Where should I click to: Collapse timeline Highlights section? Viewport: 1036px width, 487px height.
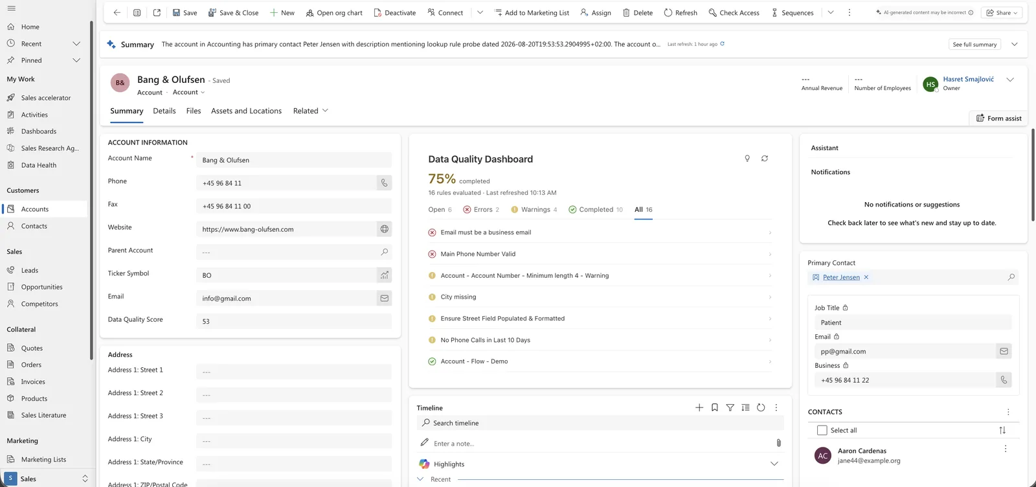(x=774, y=464)
